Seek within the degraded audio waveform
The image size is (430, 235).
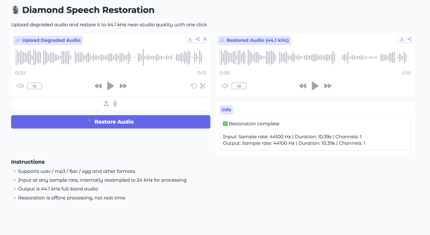pos(111,58)
